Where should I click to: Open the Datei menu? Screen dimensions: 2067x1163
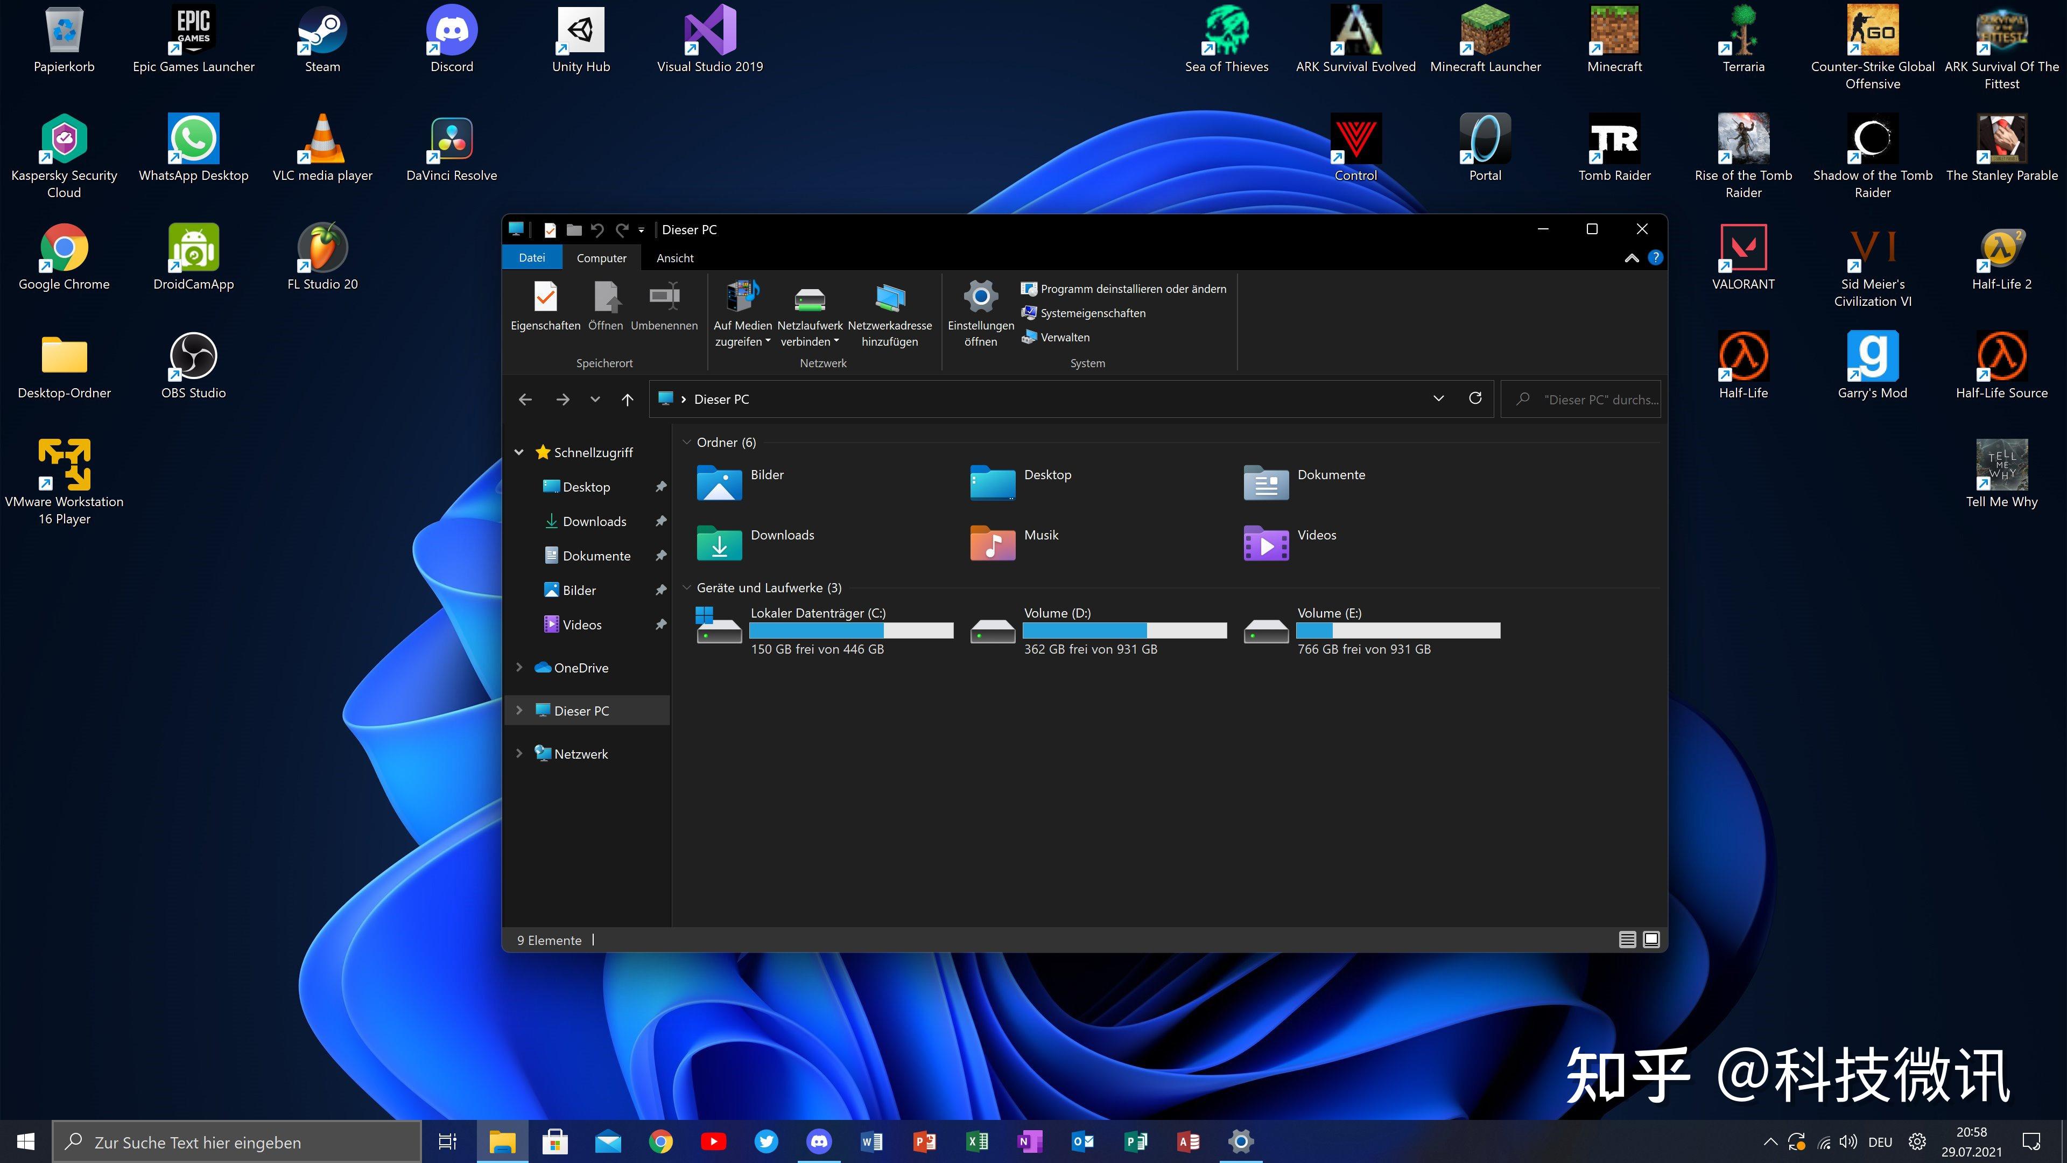(x=532, y=258)
